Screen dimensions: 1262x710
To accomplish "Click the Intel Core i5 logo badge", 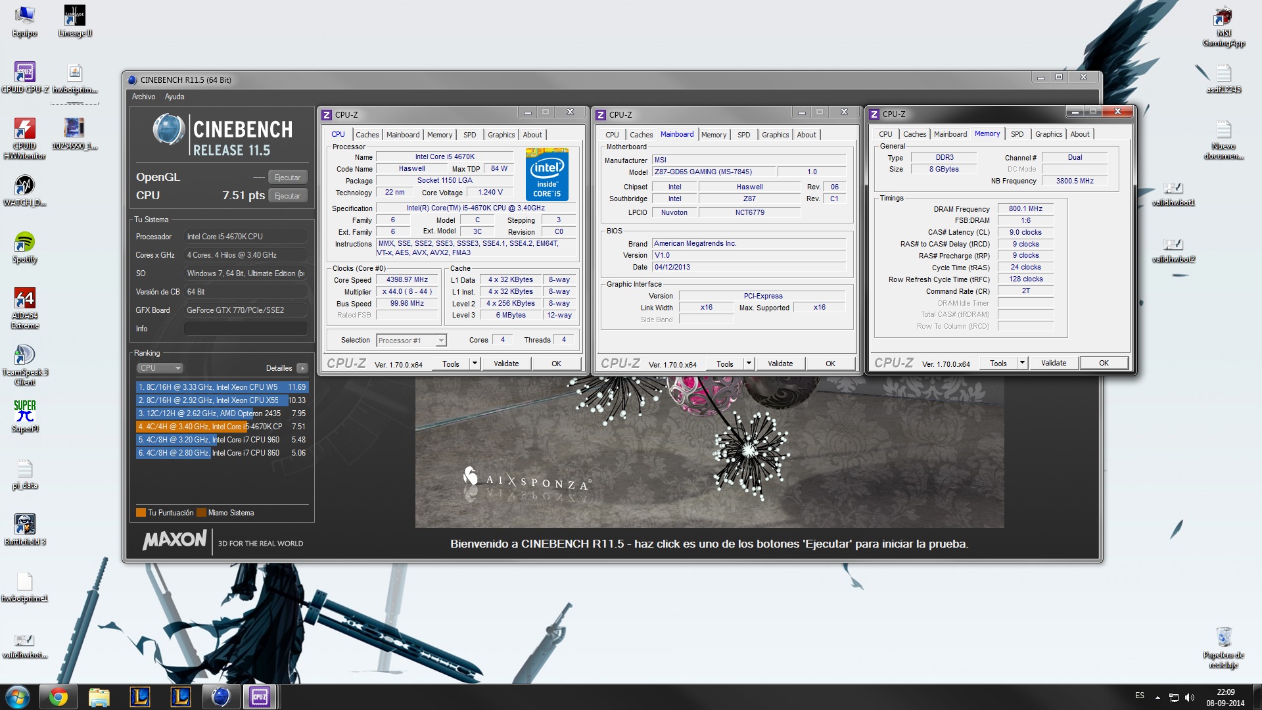I will [547, 175].
